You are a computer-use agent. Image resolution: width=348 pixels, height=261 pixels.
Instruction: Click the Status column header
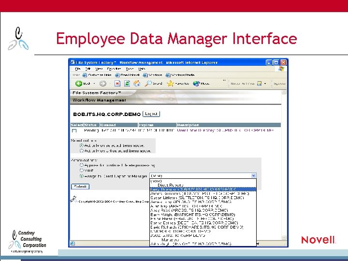(x=92, y=125)
